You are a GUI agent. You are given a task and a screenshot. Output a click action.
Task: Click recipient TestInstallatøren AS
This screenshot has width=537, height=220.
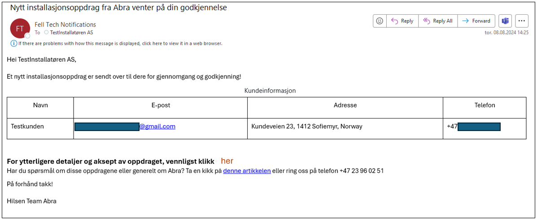pos(71,33)
